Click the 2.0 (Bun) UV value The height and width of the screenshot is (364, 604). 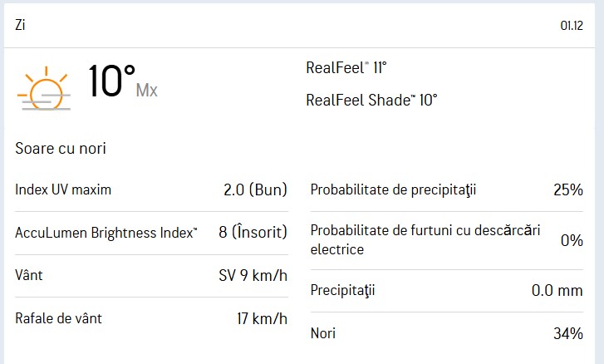[255, 189]
